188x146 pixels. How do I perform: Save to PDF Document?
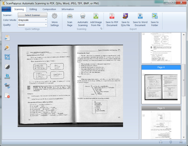[112, 19]
